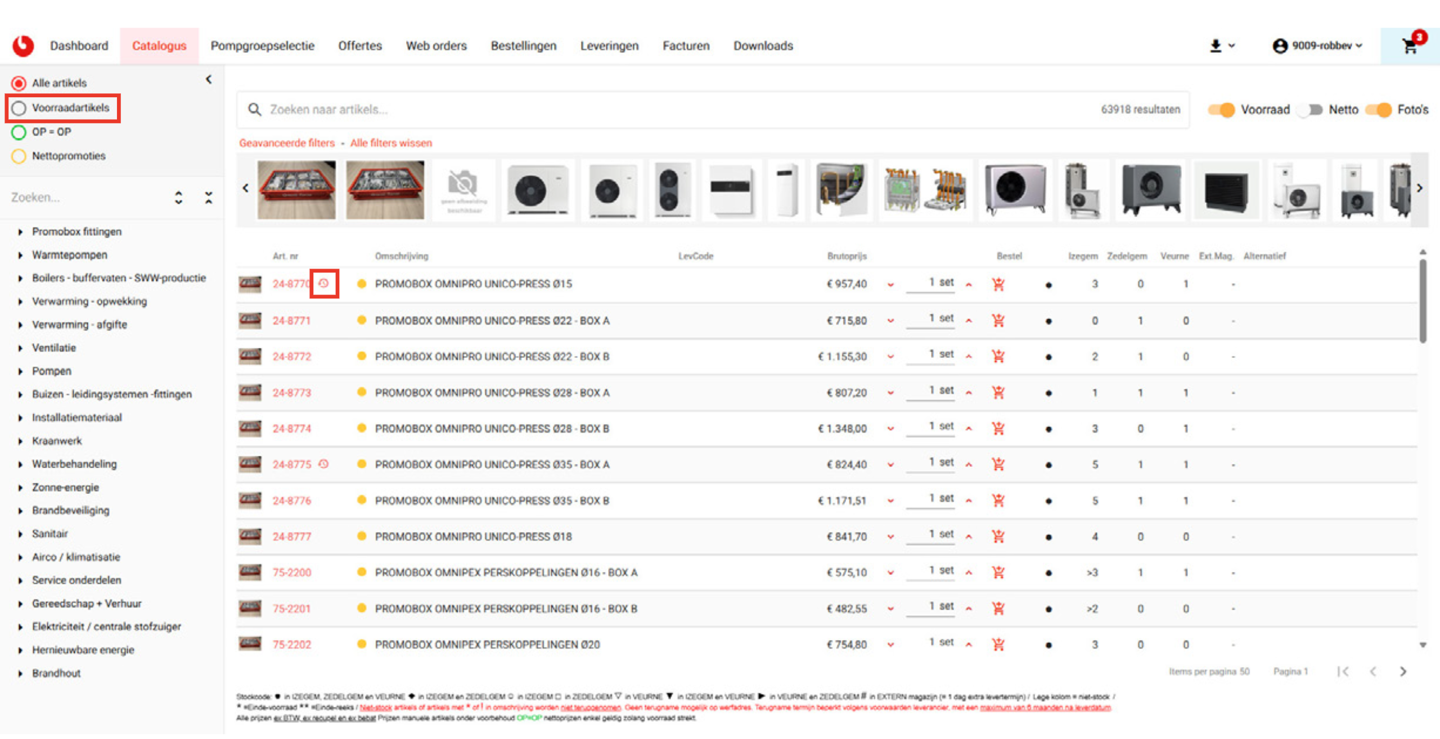The image size is (1440, 739).
Task: Select the Voorraadartikels radio option
Action: pyautogui.click(x=19, y=108)
